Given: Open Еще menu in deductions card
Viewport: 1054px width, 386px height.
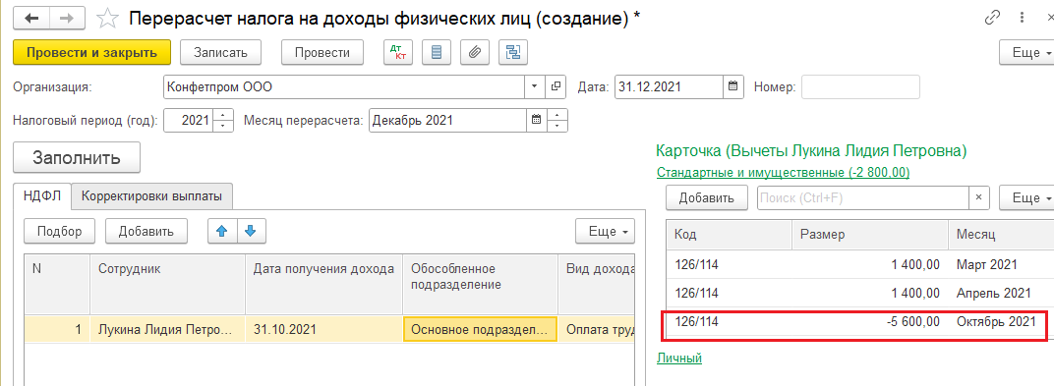Looking at the screenshot, I should (1026, 197).
